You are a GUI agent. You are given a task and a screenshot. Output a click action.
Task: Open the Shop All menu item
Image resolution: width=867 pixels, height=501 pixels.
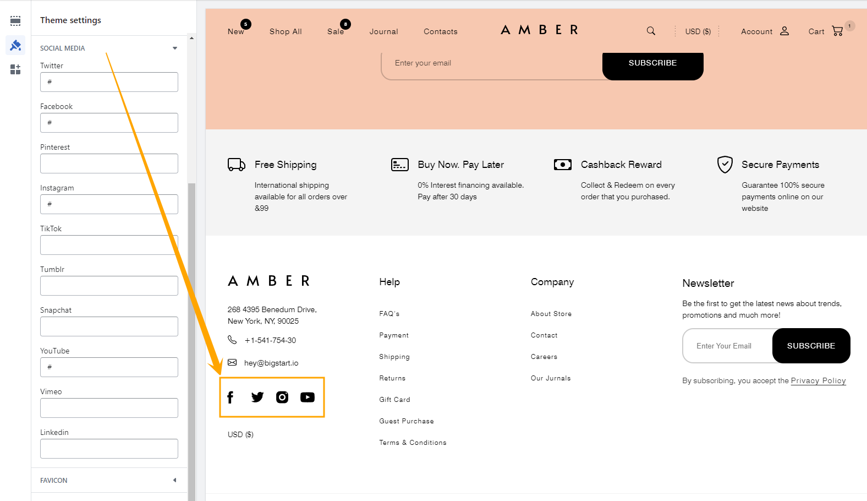tap(286, 31)
